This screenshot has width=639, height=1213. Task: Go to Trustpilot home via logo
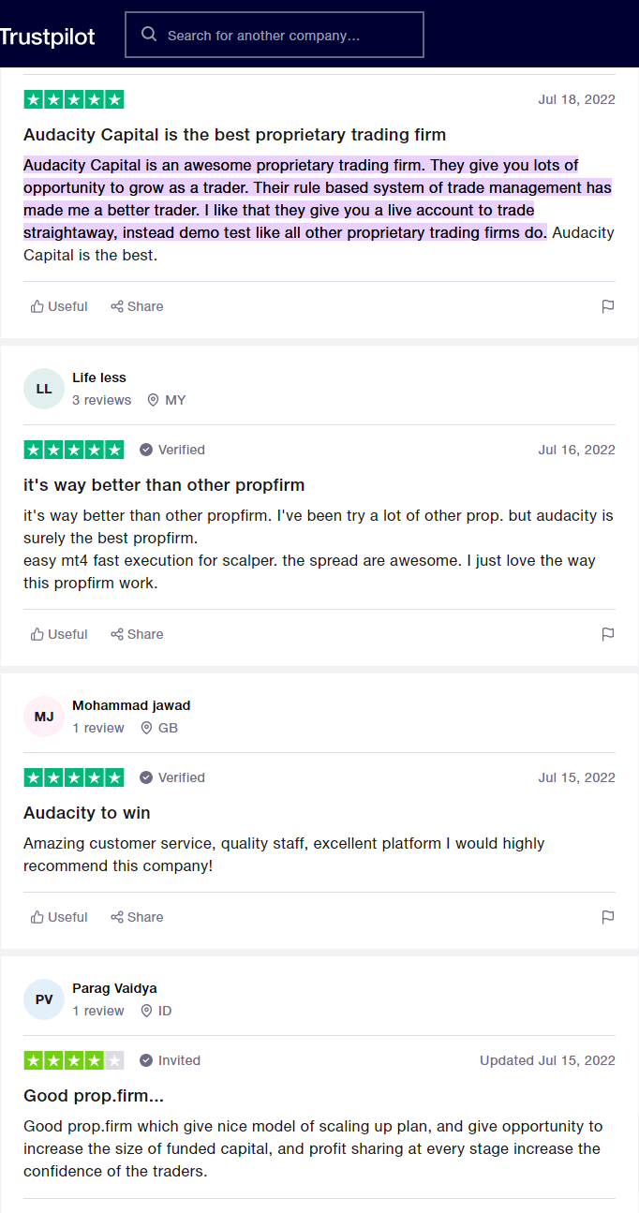click(47, 36)
